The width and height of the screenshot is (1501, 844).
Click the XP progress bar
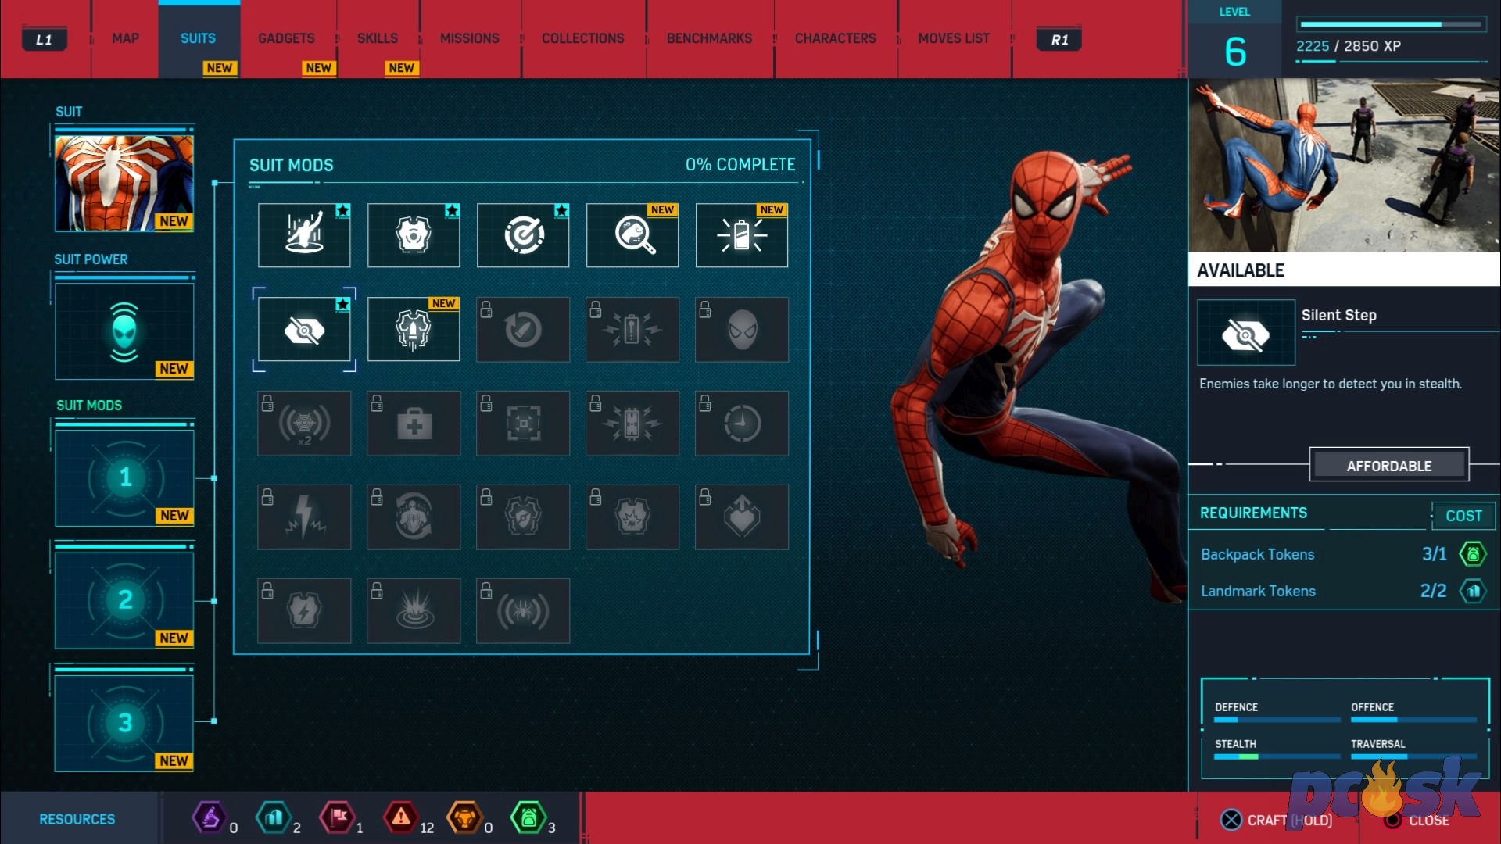pos(1391,24)
